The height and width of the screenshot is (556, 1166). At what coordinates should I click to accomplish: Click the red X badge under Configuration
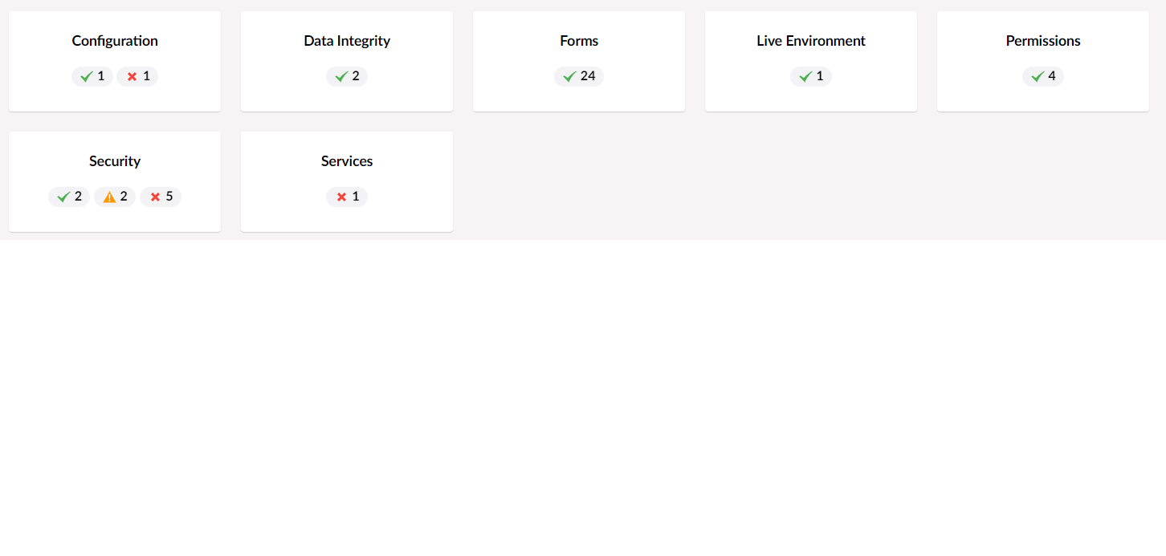click(137, 76)
